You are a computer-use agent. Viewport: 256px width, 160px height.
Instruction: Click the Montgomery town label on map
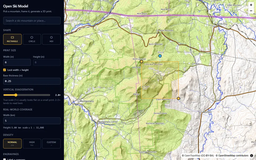pos(87,101)
